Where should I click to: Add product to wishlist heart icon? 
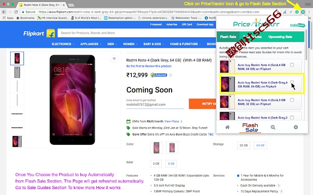point(114,58)
